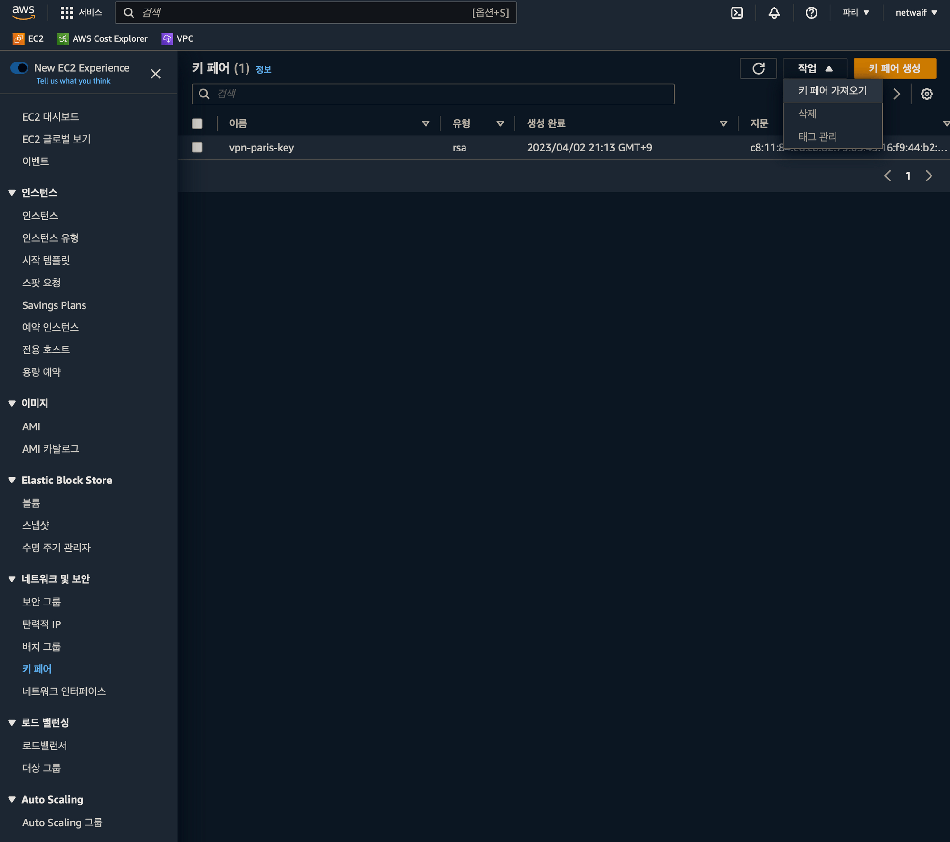Image resolution: width=950 pixels, height=842 pixels.
Task: Click the AWS Cost Explorer shortcut icon
Action: [63, 38]
